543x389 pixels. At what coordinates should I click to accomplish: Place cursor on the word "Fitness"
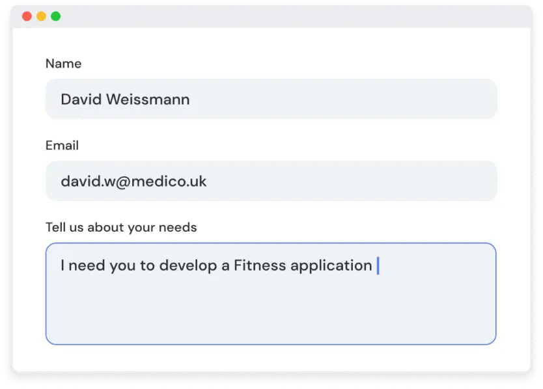259,265
